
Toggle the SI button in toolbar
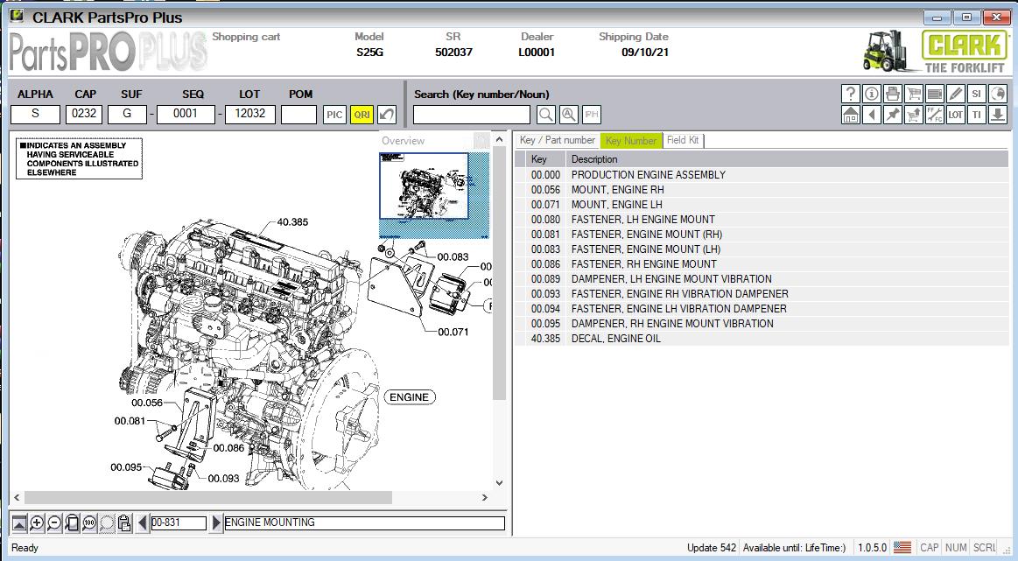977,94
